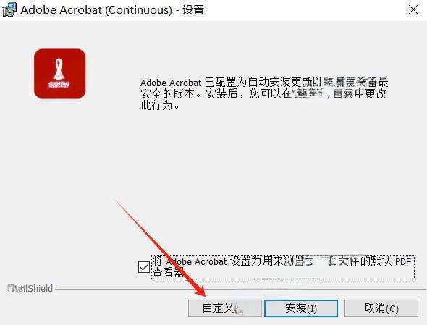Viewport: 427px width, 325px height.
Task: Click the '安全的版本。安装后' description line
Action: tap(263, 94)
